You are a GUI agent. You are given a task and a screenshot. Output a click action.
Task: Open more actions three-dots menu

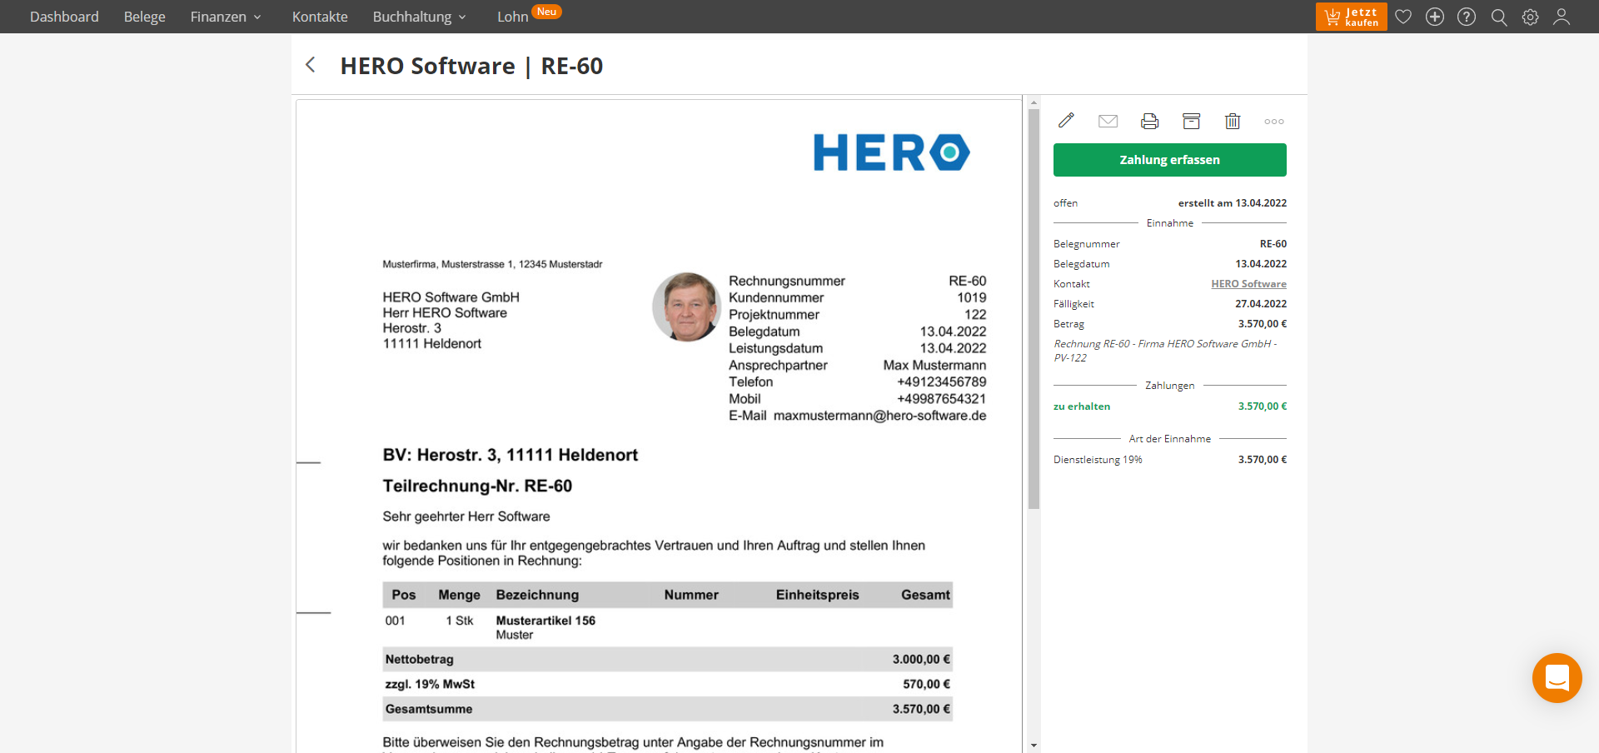coord(1274,122)
